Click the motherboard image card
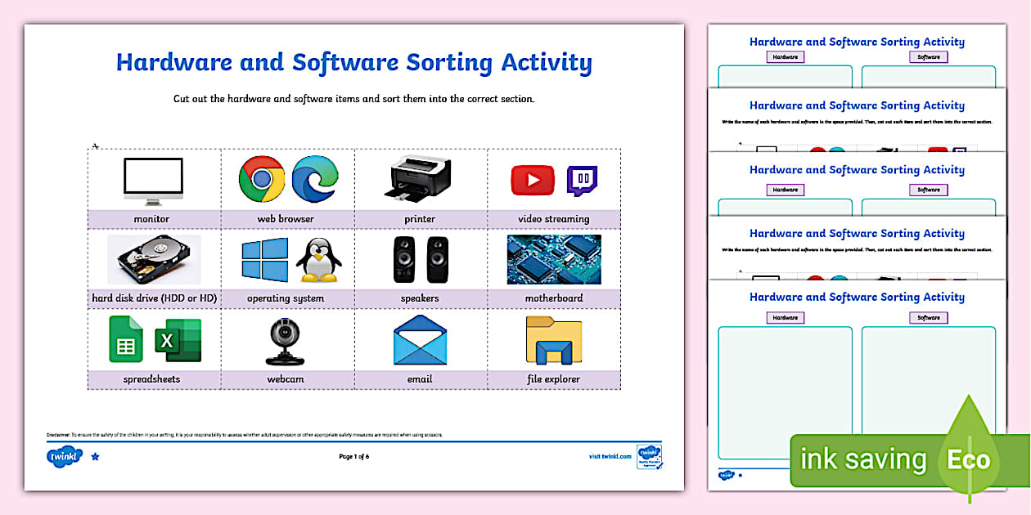Screen dimensions: 1031x515 555,266
